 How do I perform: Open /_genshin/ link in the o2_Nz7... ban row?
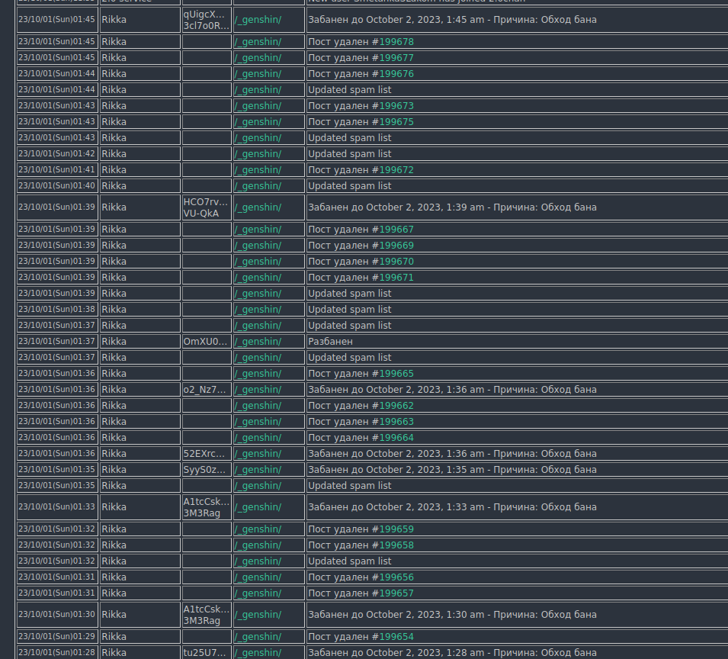(x=258, y=390)
